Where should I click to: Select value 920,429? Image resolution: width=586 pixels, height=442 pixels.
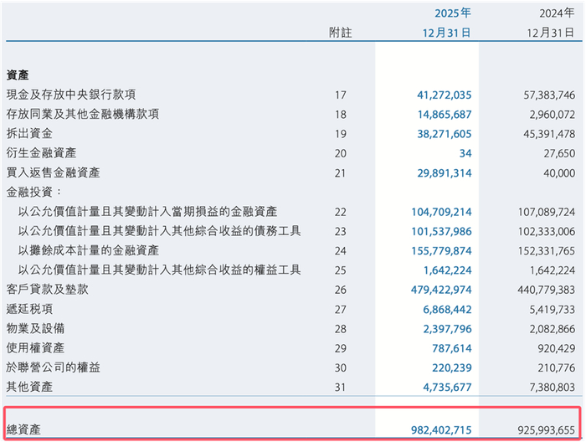click(557, 348)
